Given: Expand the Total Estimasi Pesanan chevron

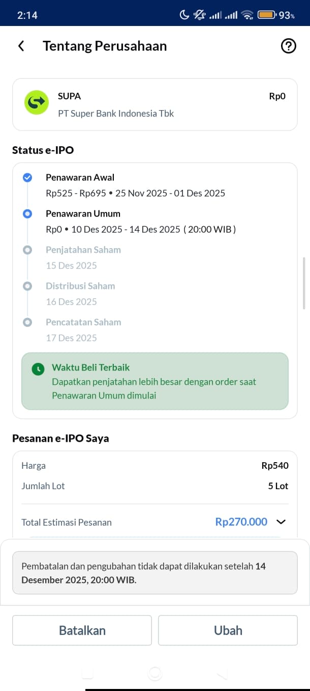Looking at the screenshot, I should [x=281, y=522].
